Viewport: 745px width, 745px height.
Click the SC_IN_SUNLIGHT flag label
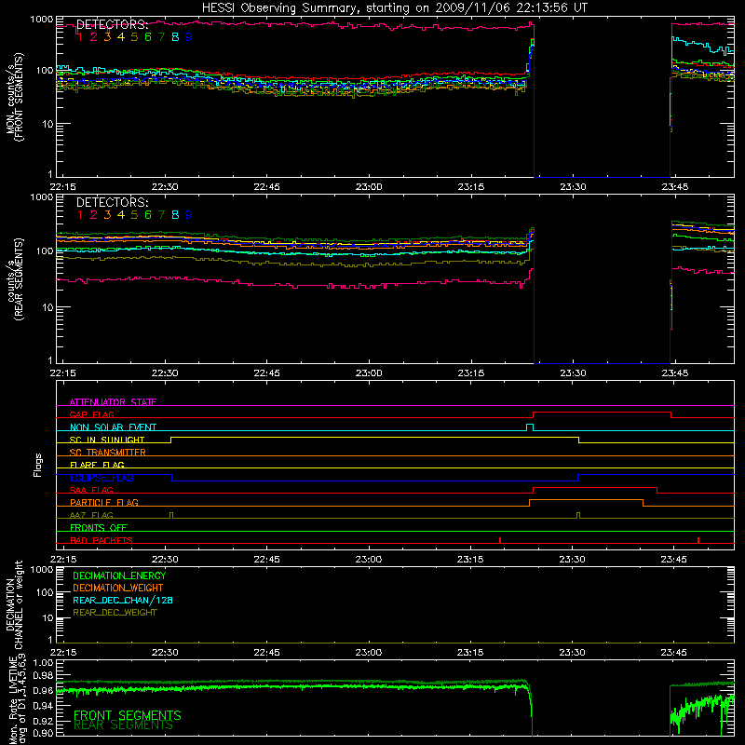107,440
